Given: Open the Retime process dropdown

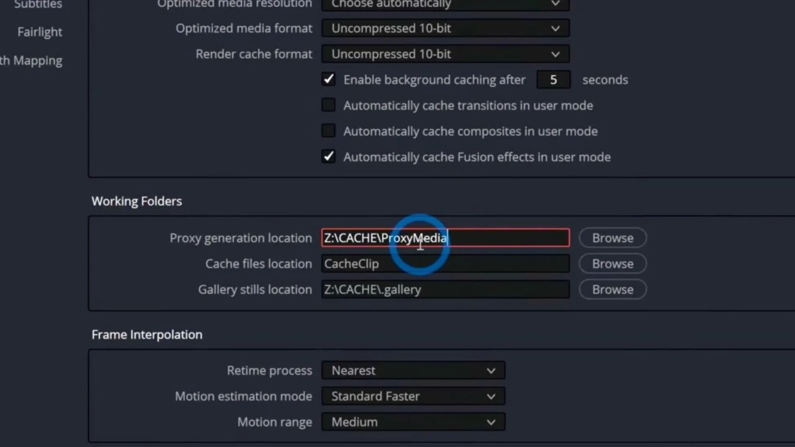Looking at the screenshot, I should point(413,370).
